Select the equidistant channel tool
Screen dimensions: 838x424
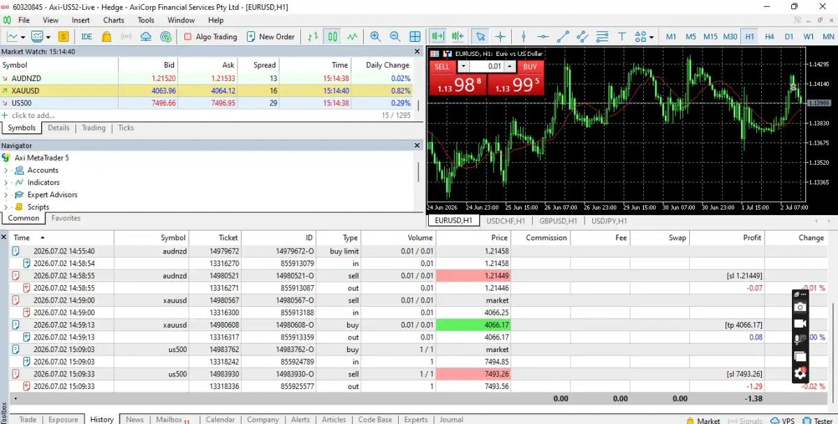pos(582,36)
